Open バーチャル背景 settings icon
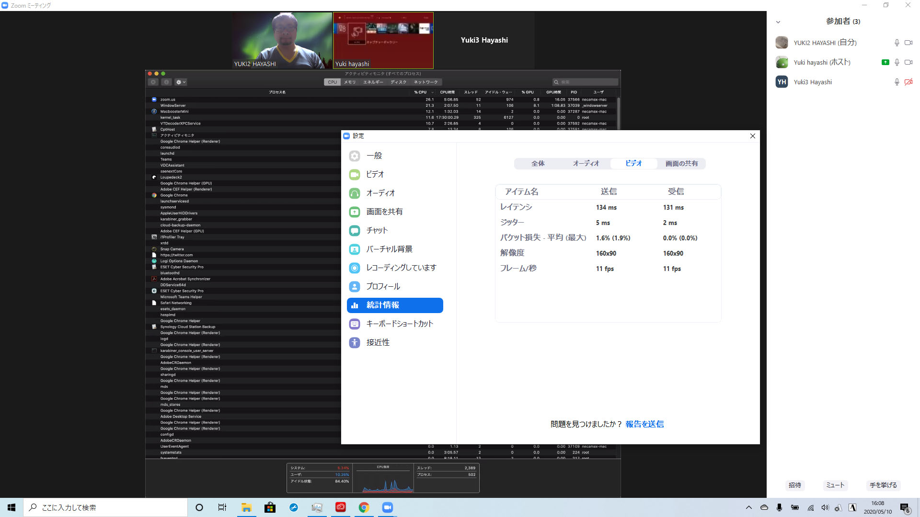This screenshot has height=517, width=920. (x=355, y=249)
